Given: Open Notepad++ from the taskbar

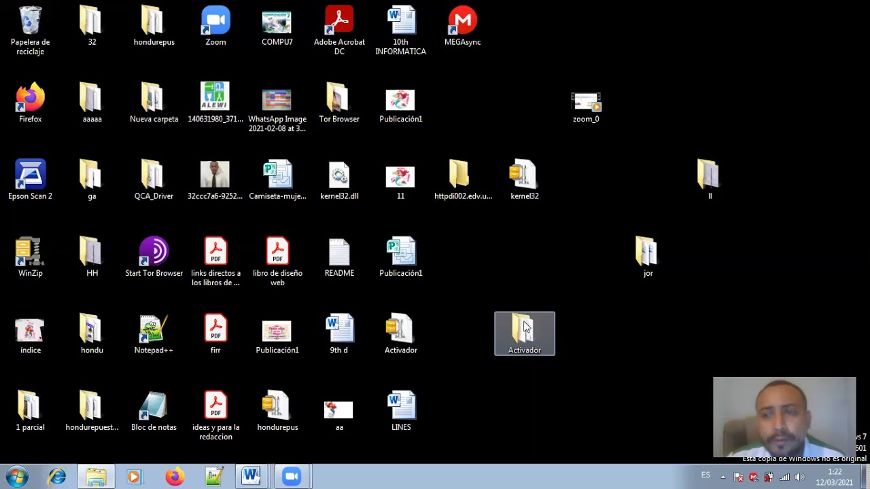Looking at the screenshot, I should pyautogui.click(x=214, y=477).
